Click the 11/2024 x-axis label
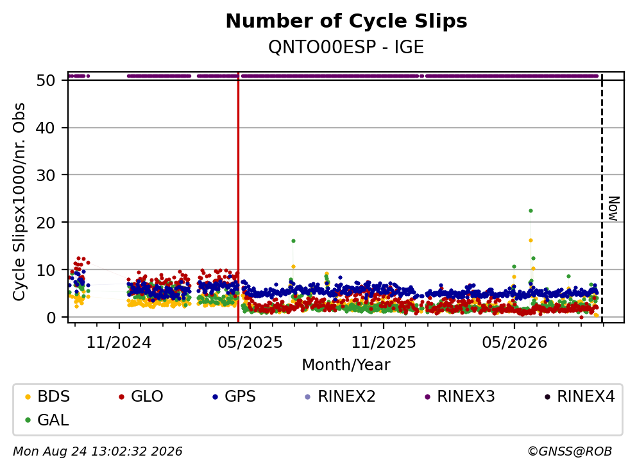 (119, 343)
